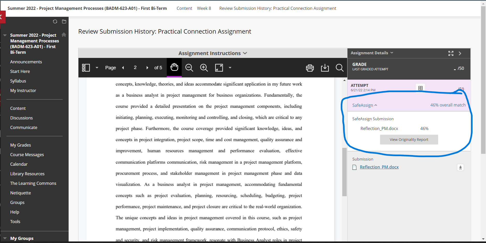Go to previous page arrow

coord(123,68)
